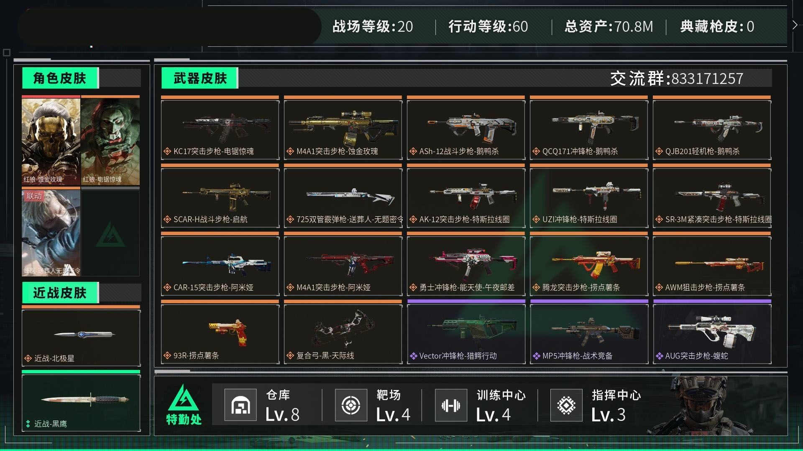Open the 武器皮肤 tab header

199,78
